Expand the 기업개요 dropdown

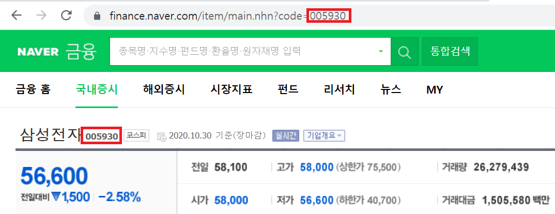[324, 136]
